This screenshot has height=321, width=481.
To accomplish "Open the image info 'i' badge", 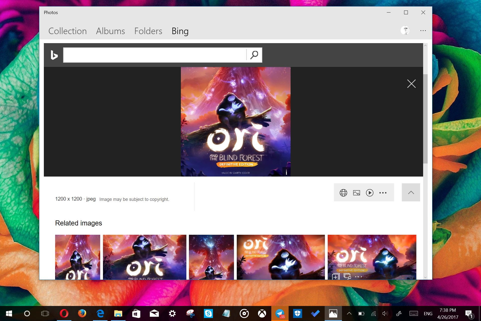I will click(286, 172).
